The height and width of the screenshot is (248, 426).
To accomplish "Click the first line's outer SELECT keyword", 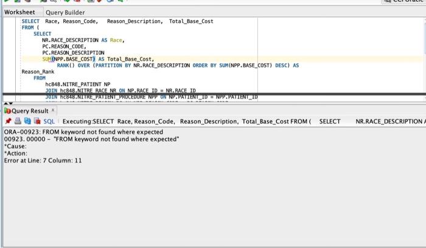I will 30,21.
